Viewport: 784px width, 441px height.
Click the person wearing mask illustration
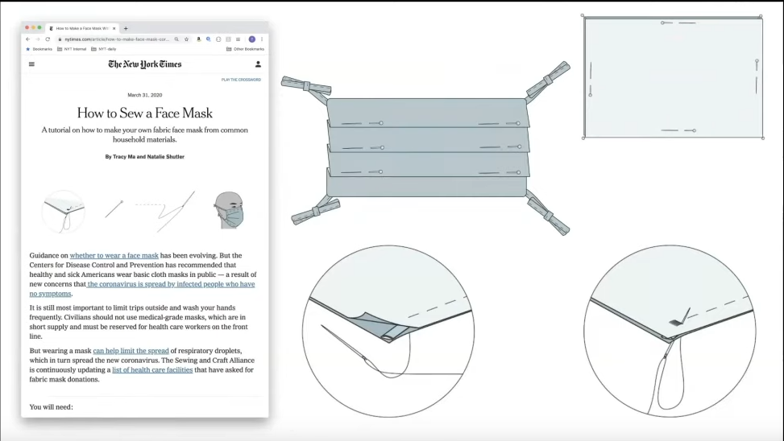(x=229, y=210)
